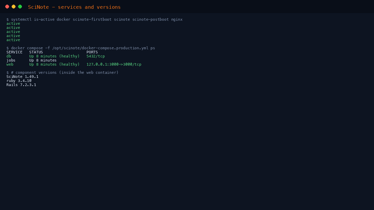Click the green maximize window dot
This screenshot has width=374, height=210.
coord(20,7)
